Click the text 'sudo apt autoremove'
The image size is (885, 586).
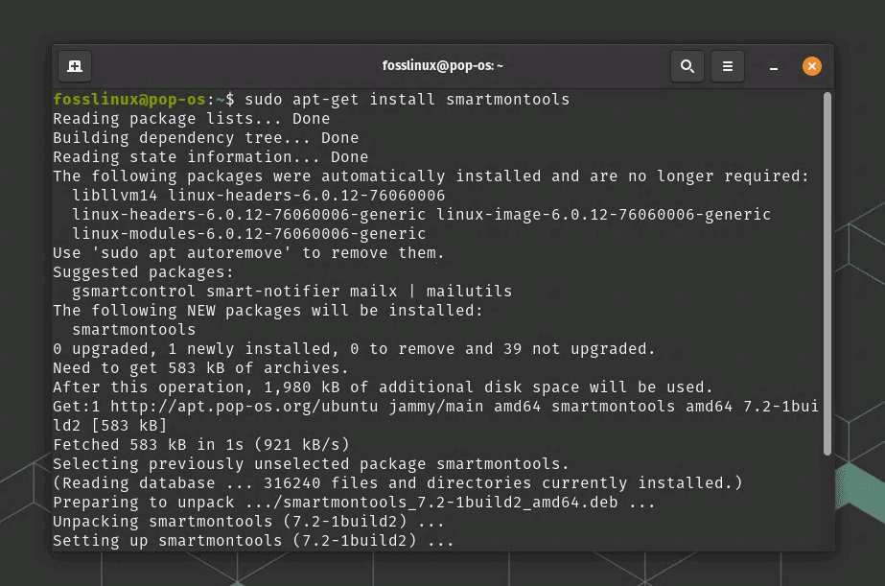pyautogui.click(x=192, y=253)
